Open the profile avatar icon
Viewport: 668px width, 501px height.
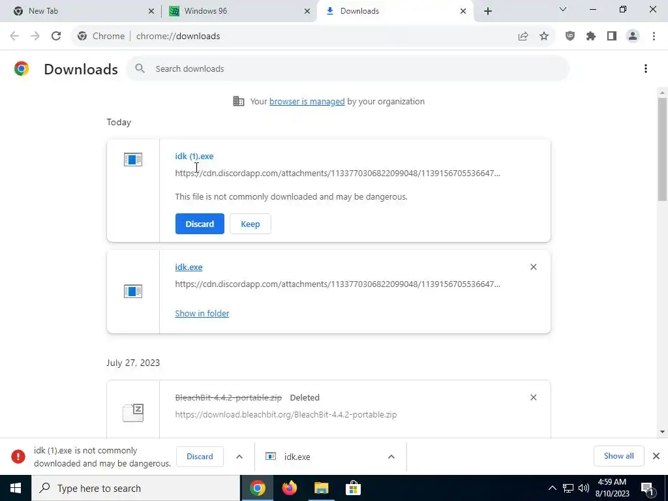[x=633, y=37]
